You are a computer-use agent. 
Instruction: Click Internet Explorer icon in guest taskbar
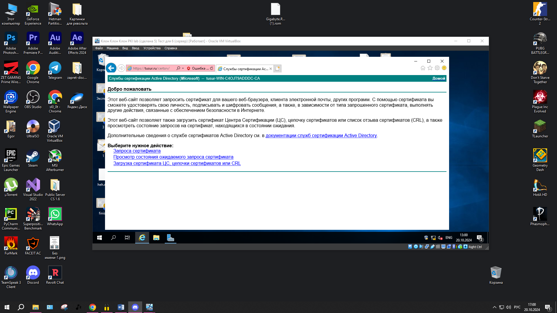pyautogui.click(x=142, y=238)
